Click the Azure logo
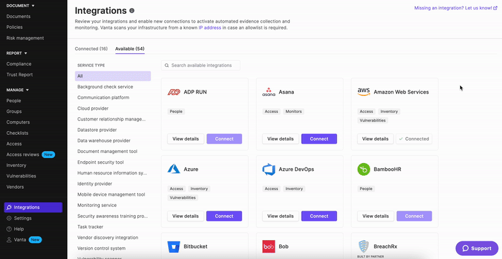The image size is (502, 259). click(x=174, y=169)
